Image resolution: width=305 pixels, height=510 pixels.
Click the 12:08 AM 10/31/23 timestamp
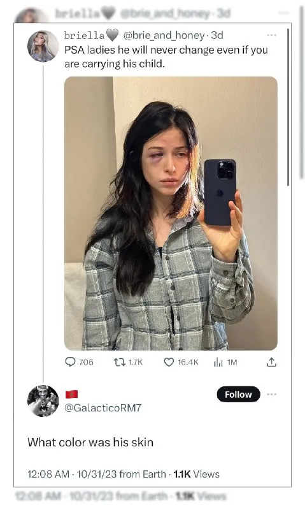(x=72, y=474)
